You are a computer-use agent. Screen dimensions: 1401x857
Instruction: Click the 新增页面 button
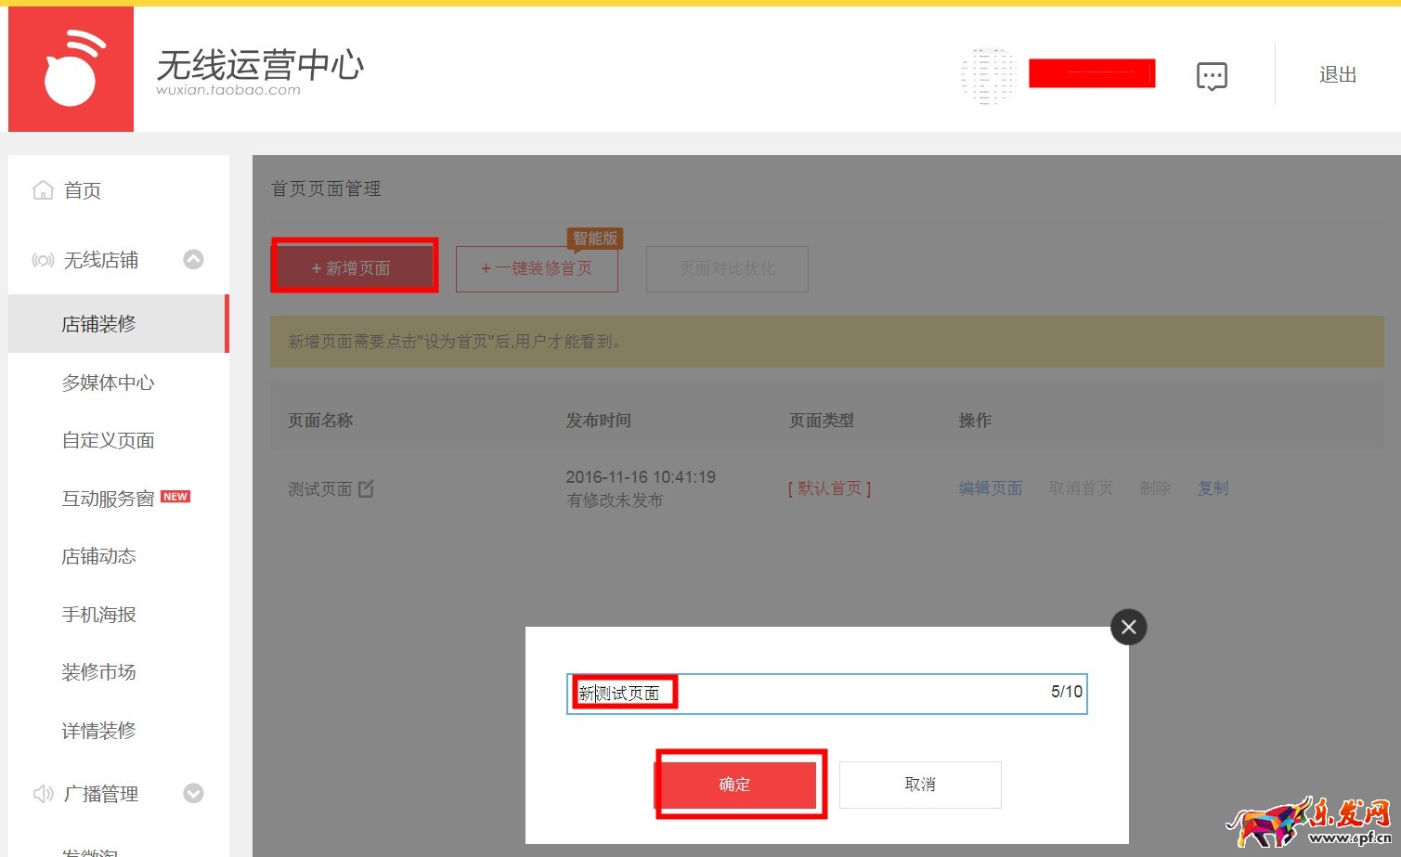(354, 266)
